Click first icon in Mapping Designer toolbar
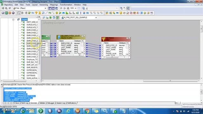 44,18
